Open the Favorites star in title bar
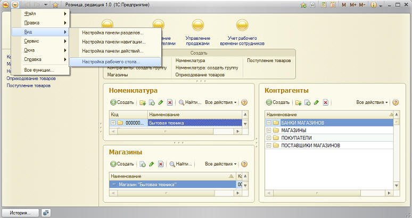This screenshot has height=218, width=412. [55, 5]
